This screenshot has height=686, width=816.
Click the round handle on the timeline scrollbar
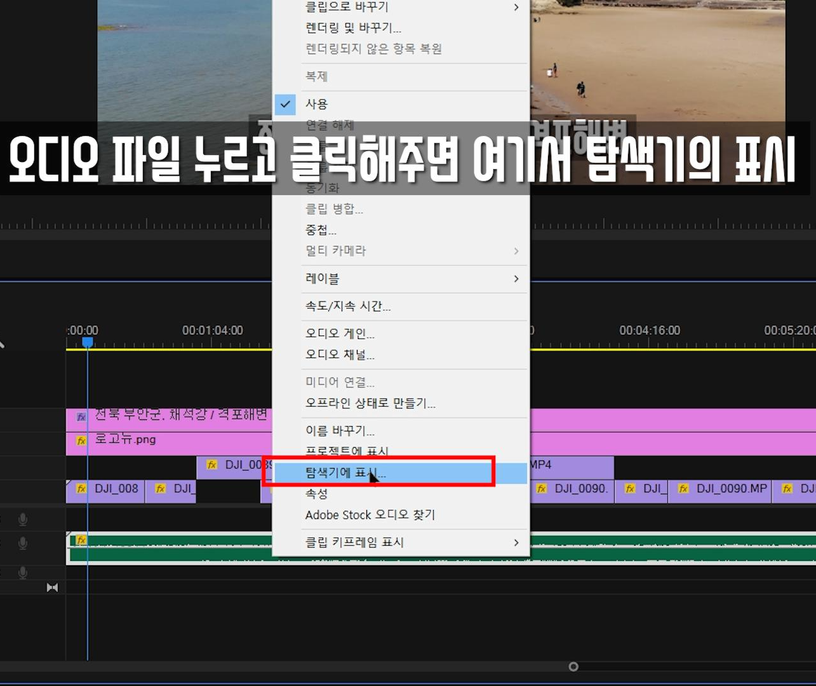coord(573,666)
